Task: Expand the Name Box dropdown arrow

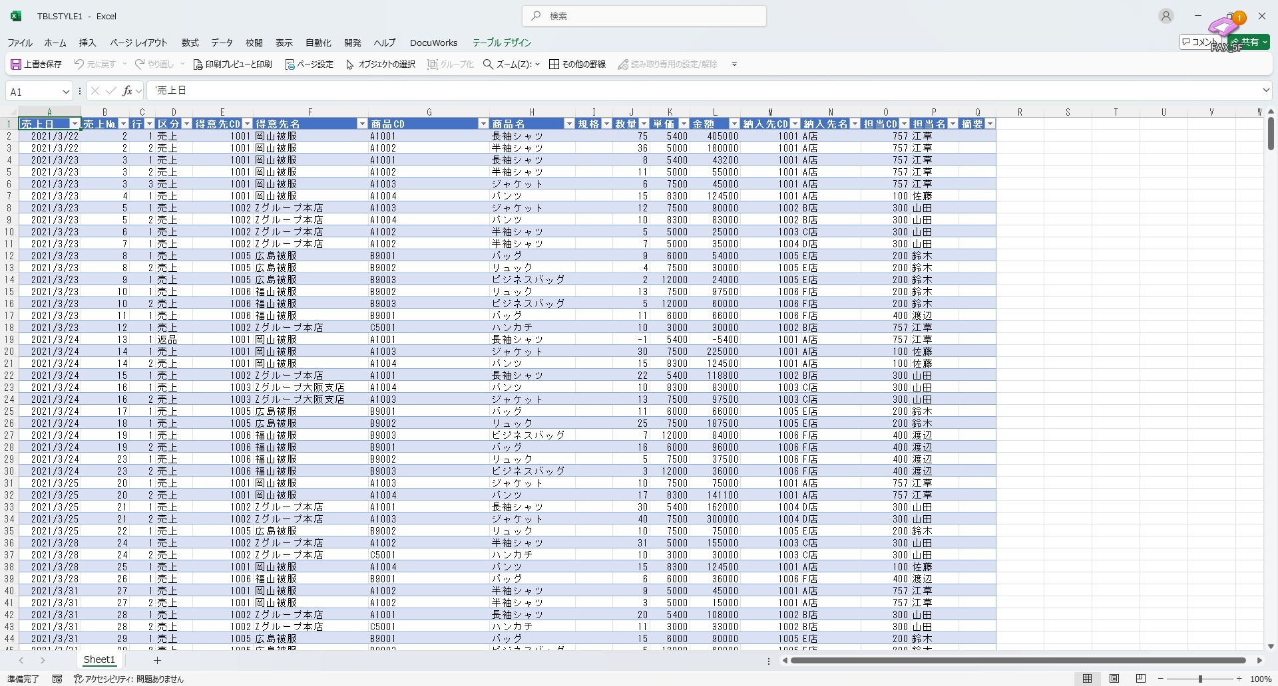Action: tap(66, 92)
